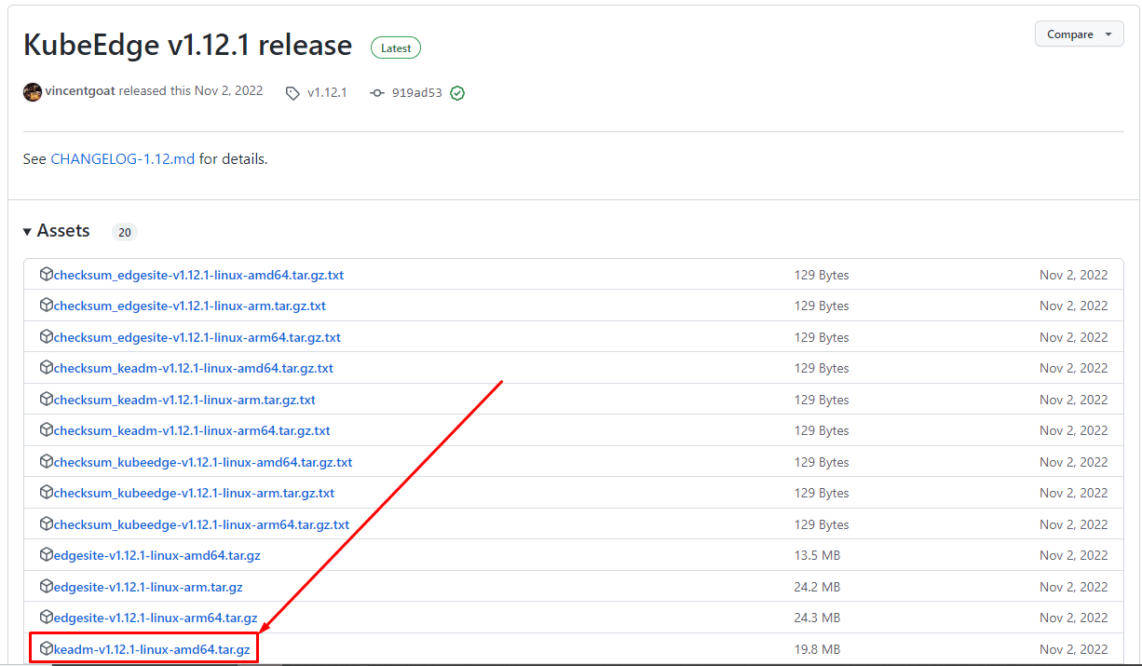Viewport: 1142px width, 666px height.
Task: Download checksum_edgesite-v1.12.1-linux-arm64.tar.gz.txt
Action: click(197, 337)
